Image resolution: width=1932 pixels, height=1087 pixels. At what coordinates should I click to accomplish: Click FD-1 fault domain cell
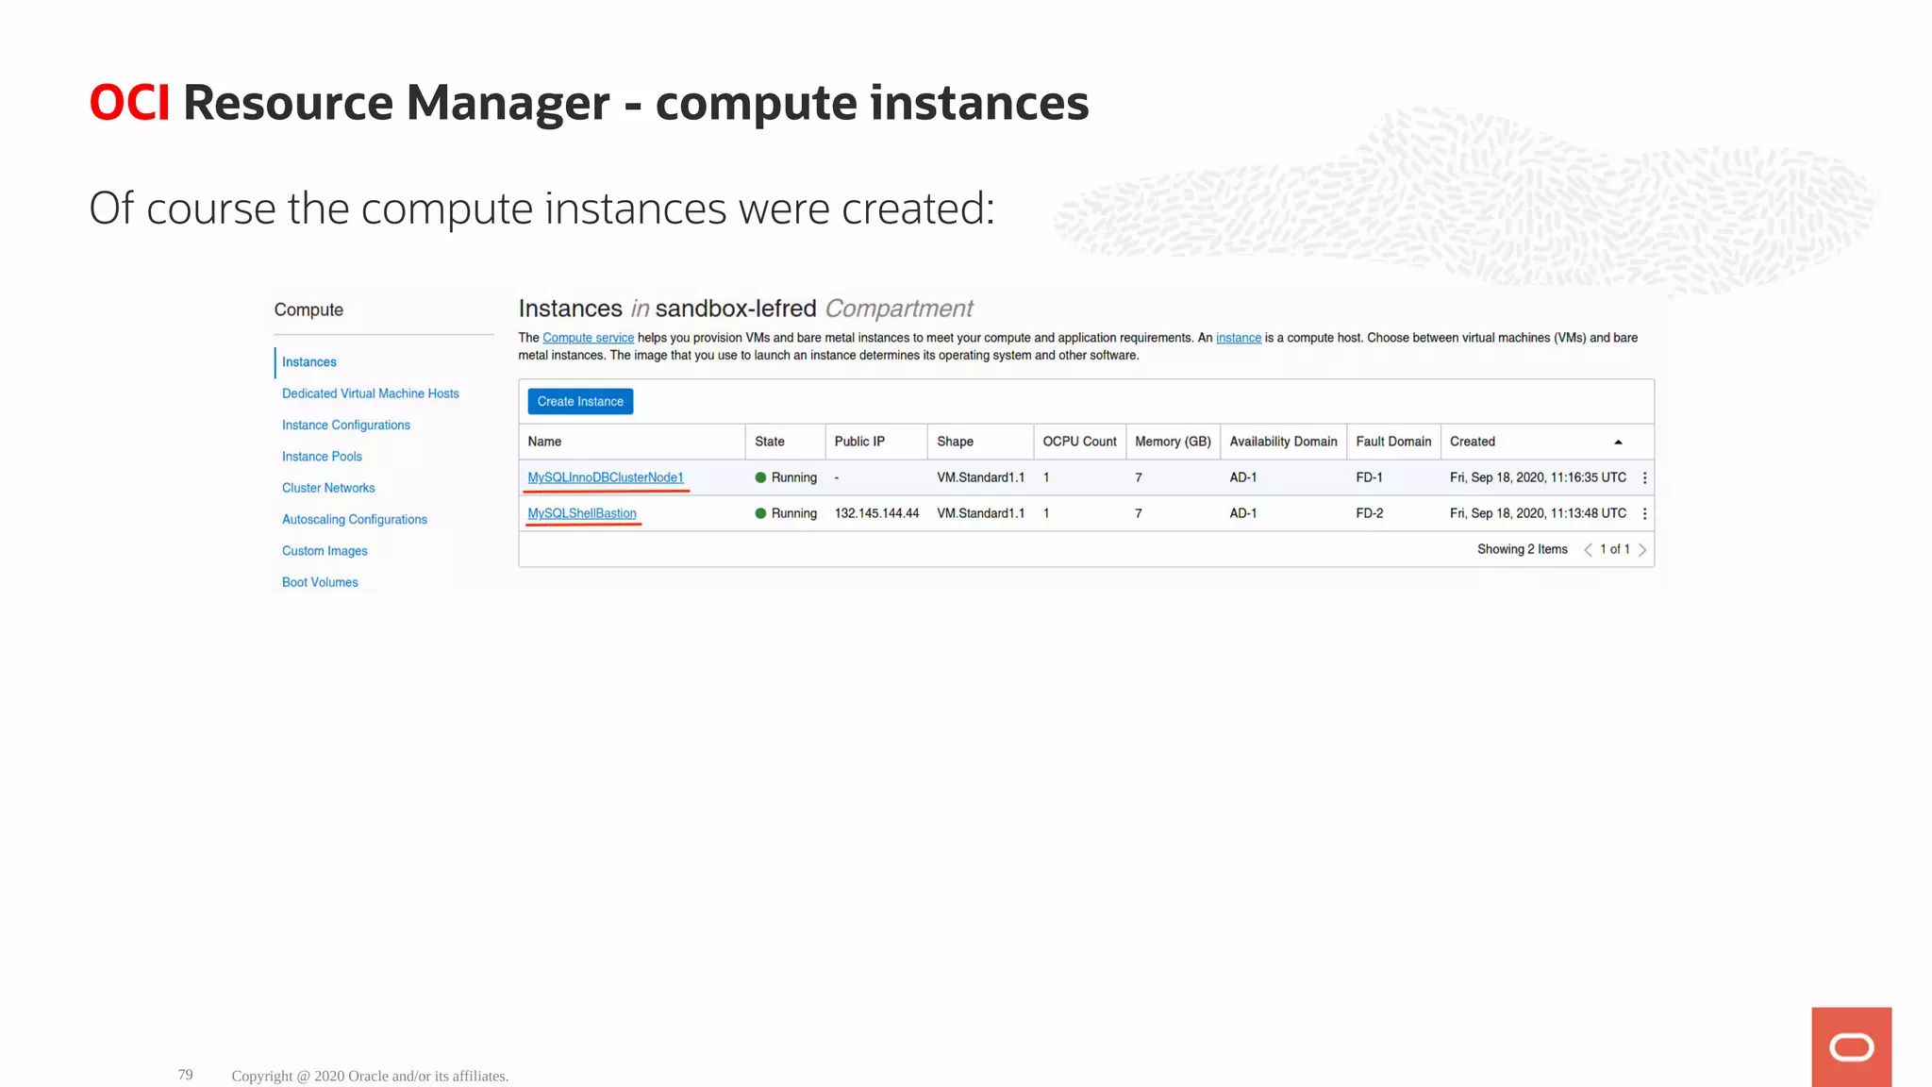(1369, 477)
